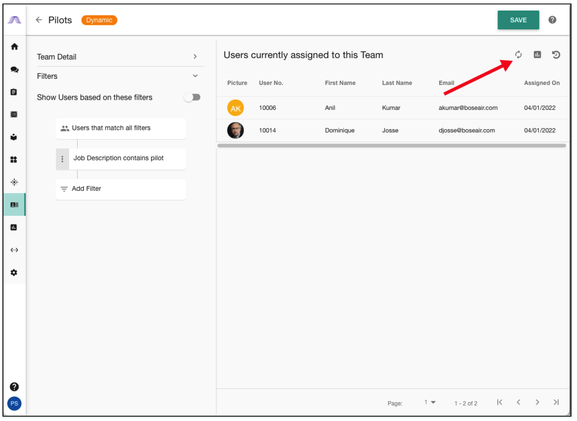Open the reading person sidebar icon
Viewport: 577px width, 421px height.
coord(14,137)
